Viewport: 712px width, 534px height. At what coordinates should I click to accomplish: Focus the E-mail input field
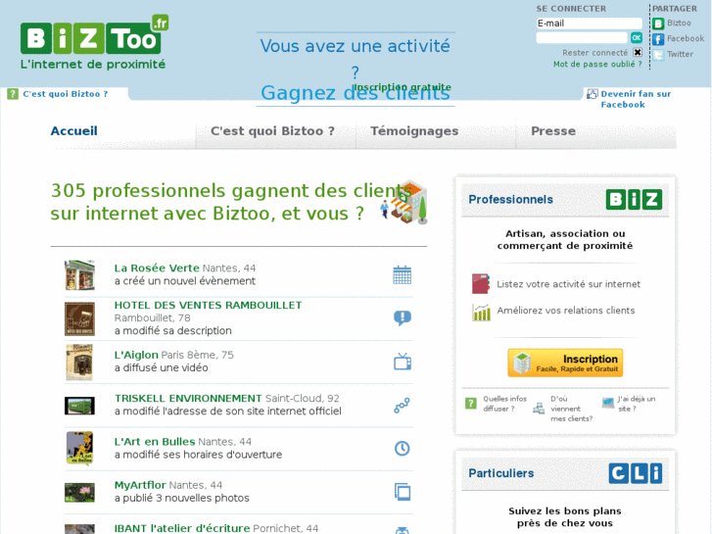point(589,24)
